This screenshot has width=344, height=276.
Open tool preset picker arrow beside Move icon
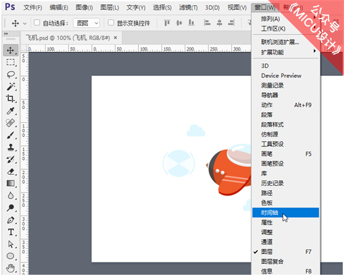pyautogui.click(x=25, y=23)
